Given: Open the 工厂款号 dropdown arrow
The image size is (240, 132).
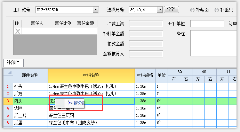Looking at the screenshot, I should click(96, 10).
